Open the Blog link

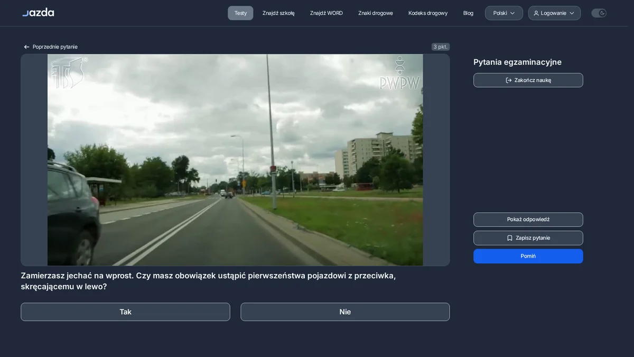(x=468, y=13)
